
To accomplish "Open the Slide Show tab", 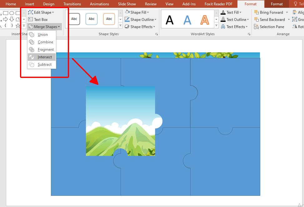I will (127, 4).
